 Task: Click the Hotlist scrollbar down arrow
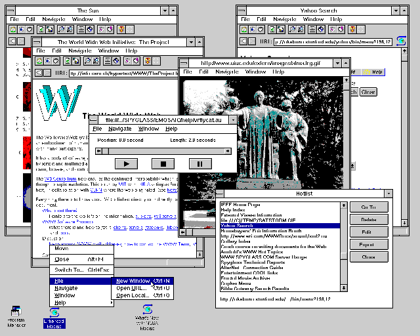(x=344, y=288)
